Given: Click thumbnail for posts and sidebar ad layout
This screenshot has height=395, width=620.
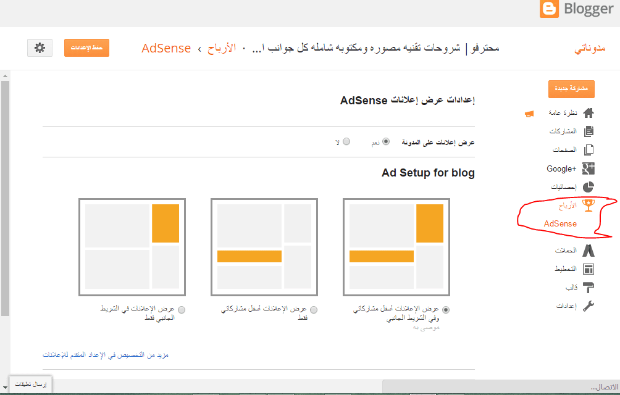Looking at the screenshot, I should click(x=396, y=247).
